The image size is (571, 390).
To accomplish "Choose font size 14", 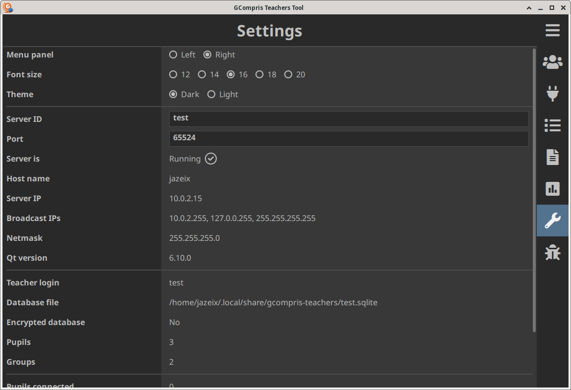I will [202, 74].
